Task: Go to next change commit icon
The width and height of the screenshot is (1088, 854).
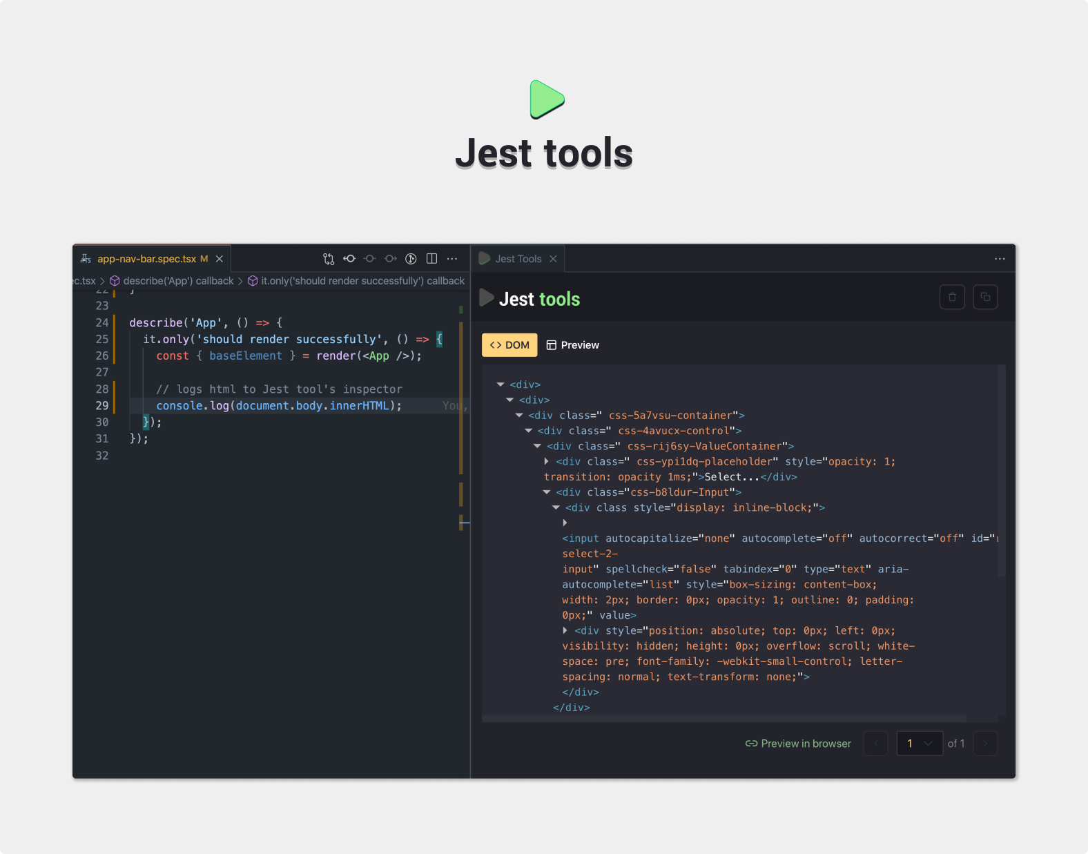Action: click(x=391, y=259)
